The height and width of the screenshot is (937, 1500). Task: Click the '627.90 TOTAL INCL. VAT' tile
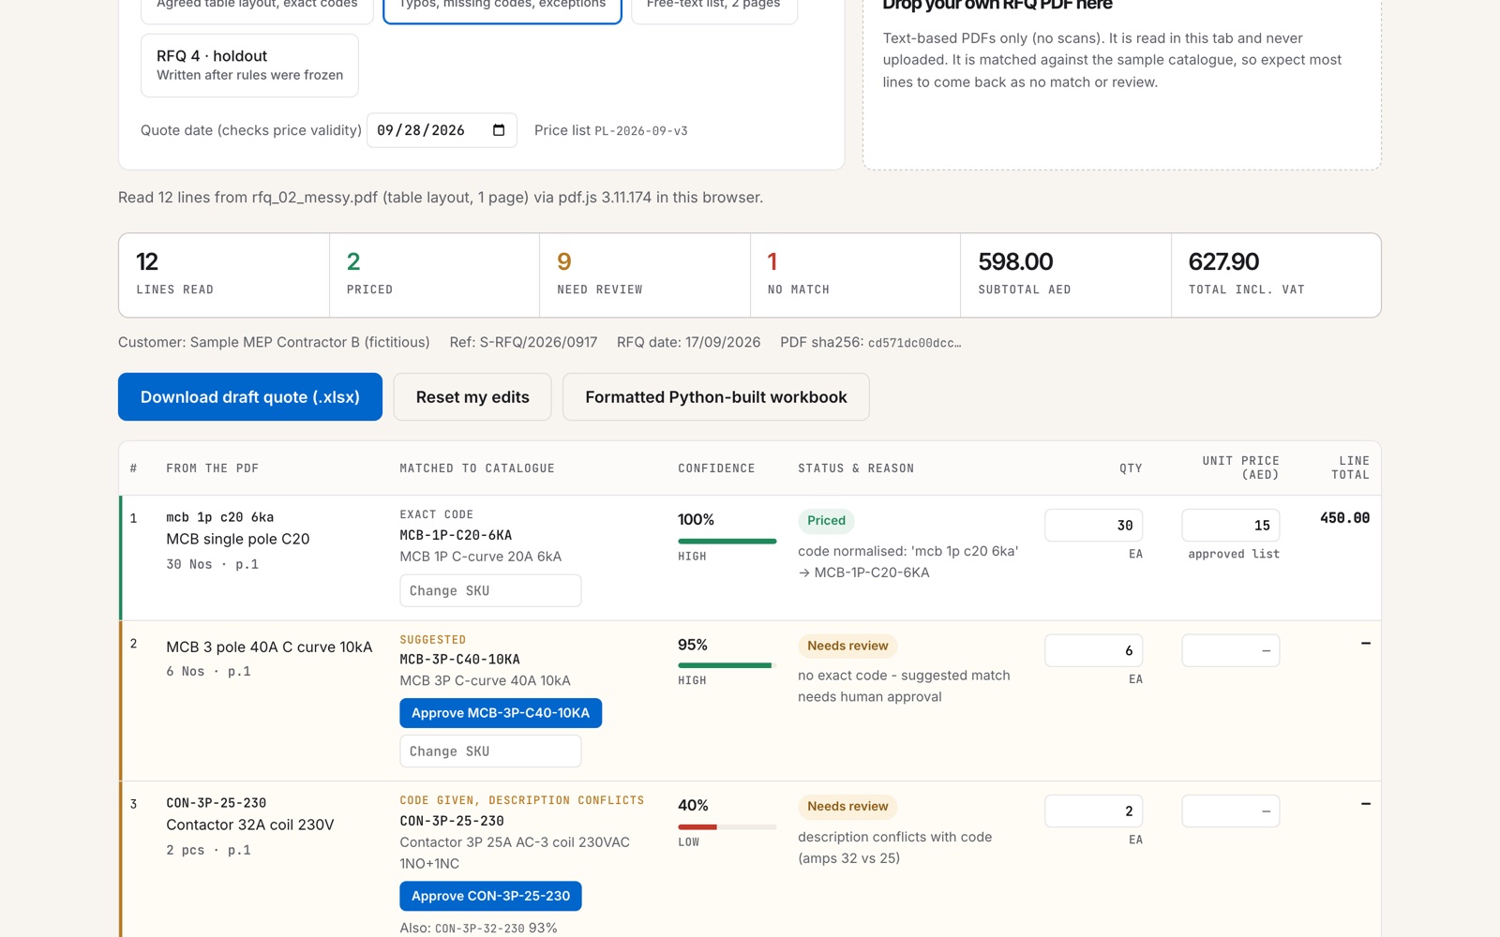(x=1276, y=275)
